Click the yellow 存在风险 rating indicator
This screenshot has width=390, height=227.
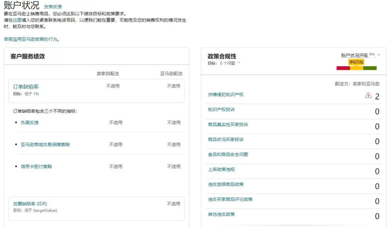pyautogui.click(x=357, y=62)
